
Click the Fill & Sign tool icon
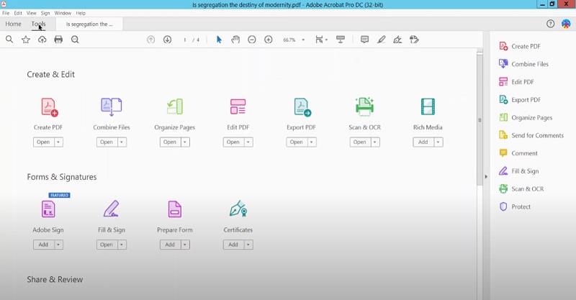[111, 209]
